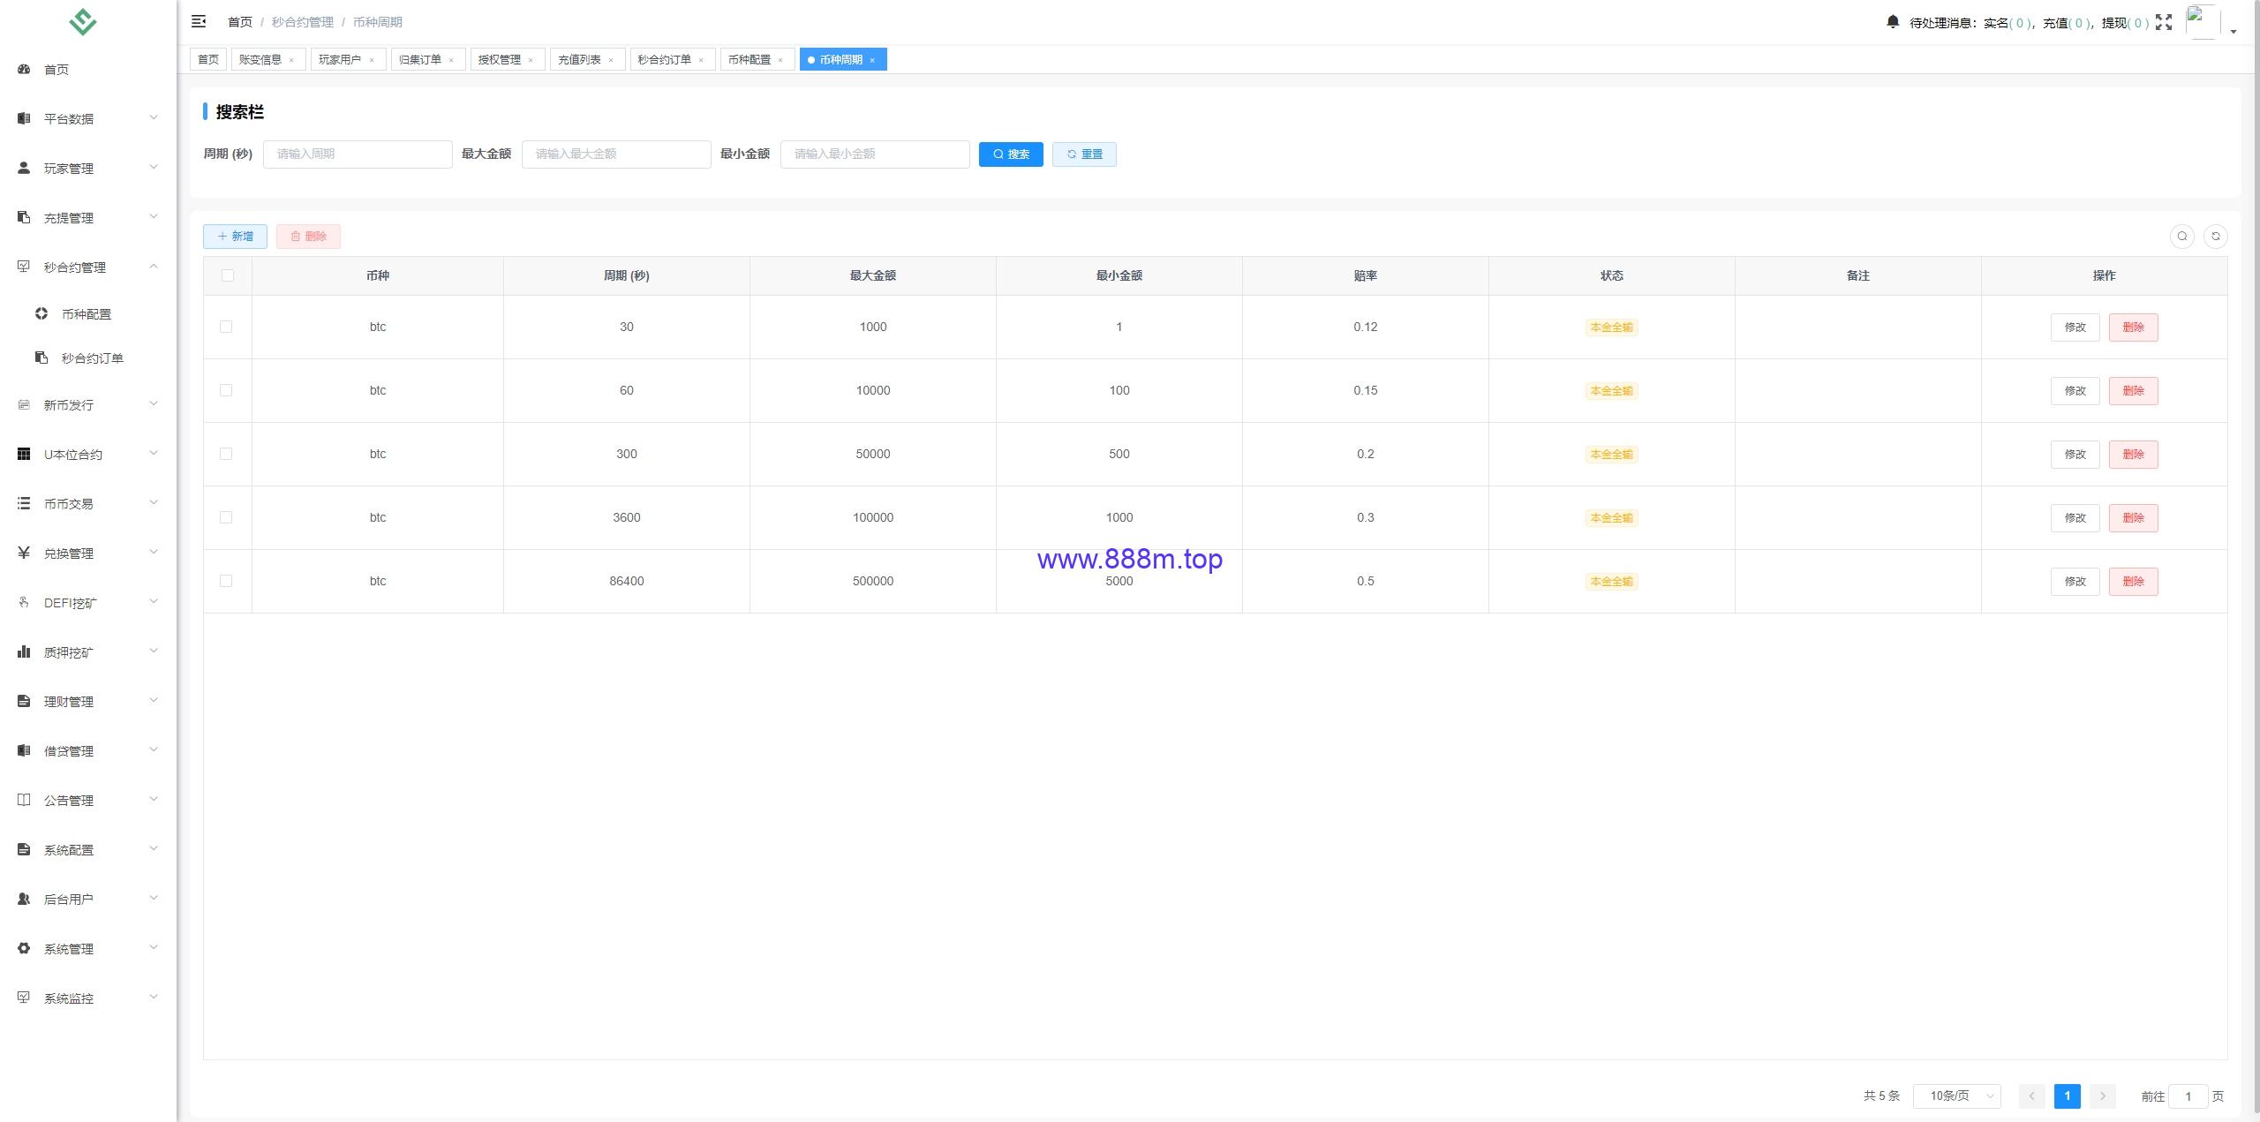Click the 币币交易 list icon

[x=24, y=503]
